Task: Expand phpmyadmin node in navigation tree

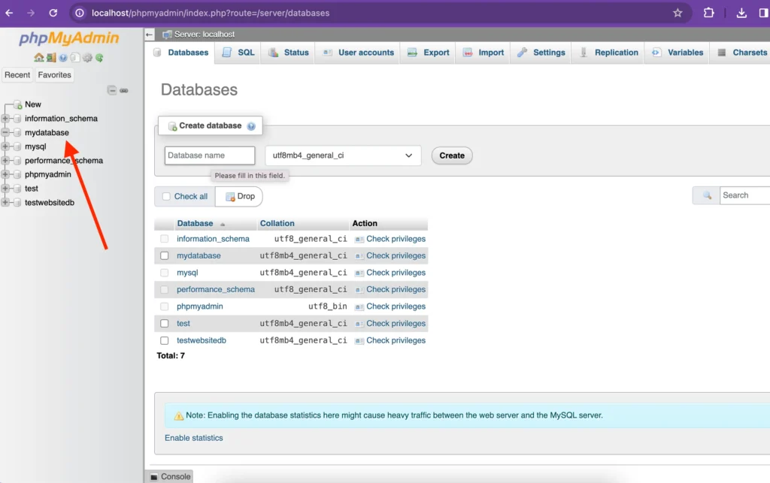Action: coord(5,174)
